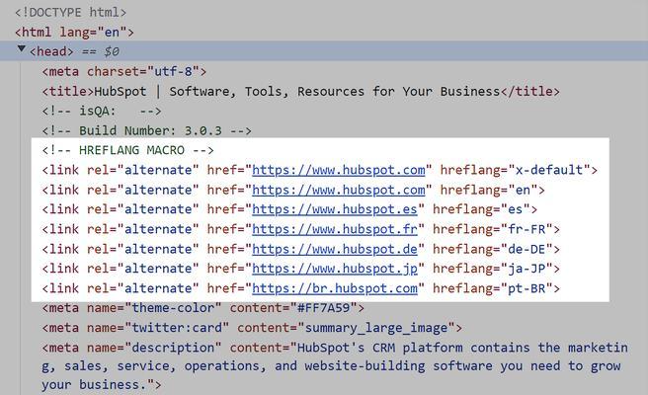Open the br.hubspot.com link
Image resolution: width=648 pixels, height=395 pixels.
click(335, 288)
